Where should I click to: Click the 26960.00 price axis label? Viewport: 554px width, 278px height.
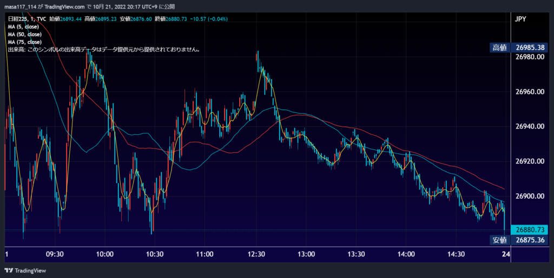pyautogui.click(x=529, y=92)
